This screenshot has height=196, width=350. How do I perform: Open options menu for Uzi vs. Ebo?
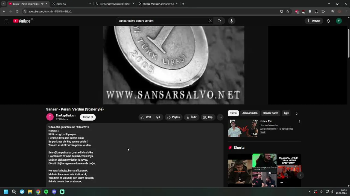coord(300,122)
